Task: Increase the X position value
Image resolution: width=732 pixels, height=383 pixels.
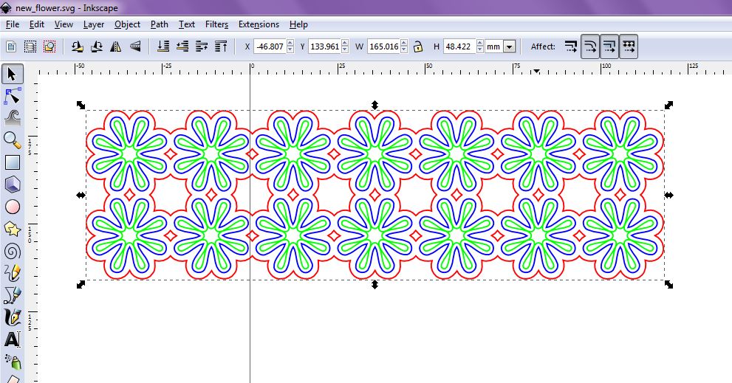Action: point(290,43)
